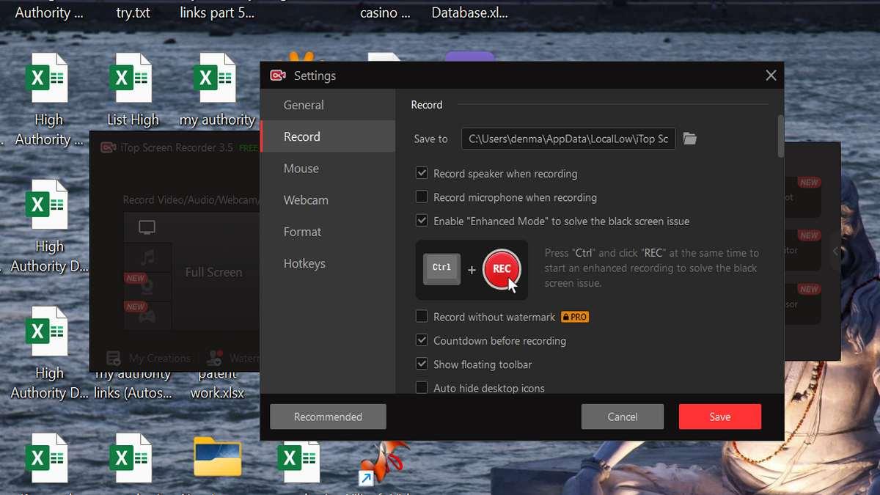Click the Cancel button

click(x=623, y=417)
